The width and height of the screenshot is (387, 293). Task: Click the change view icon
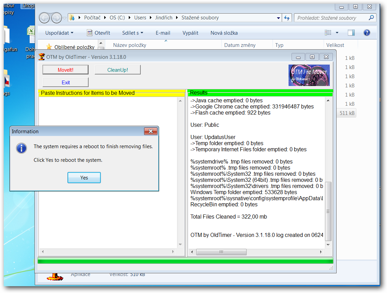328,33
